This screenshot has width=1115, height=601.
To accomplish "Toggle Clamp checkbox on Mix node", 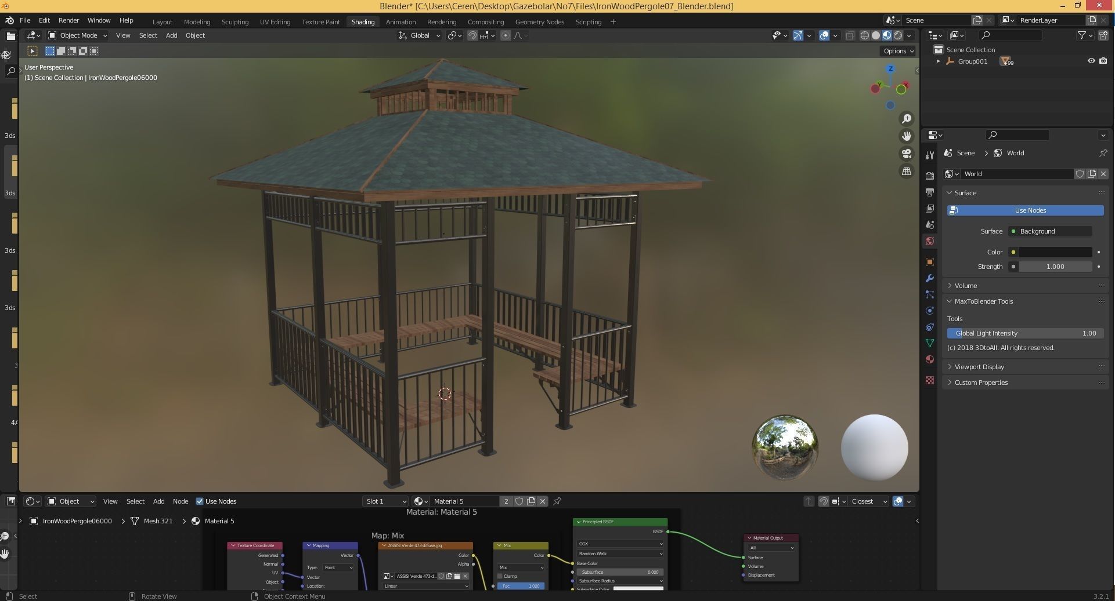I will pos(500,576).
